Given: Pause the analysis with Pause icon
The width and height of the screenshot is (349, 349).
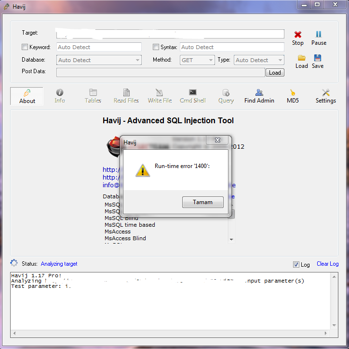Looking at the screenshot, I should coord(319,34).
